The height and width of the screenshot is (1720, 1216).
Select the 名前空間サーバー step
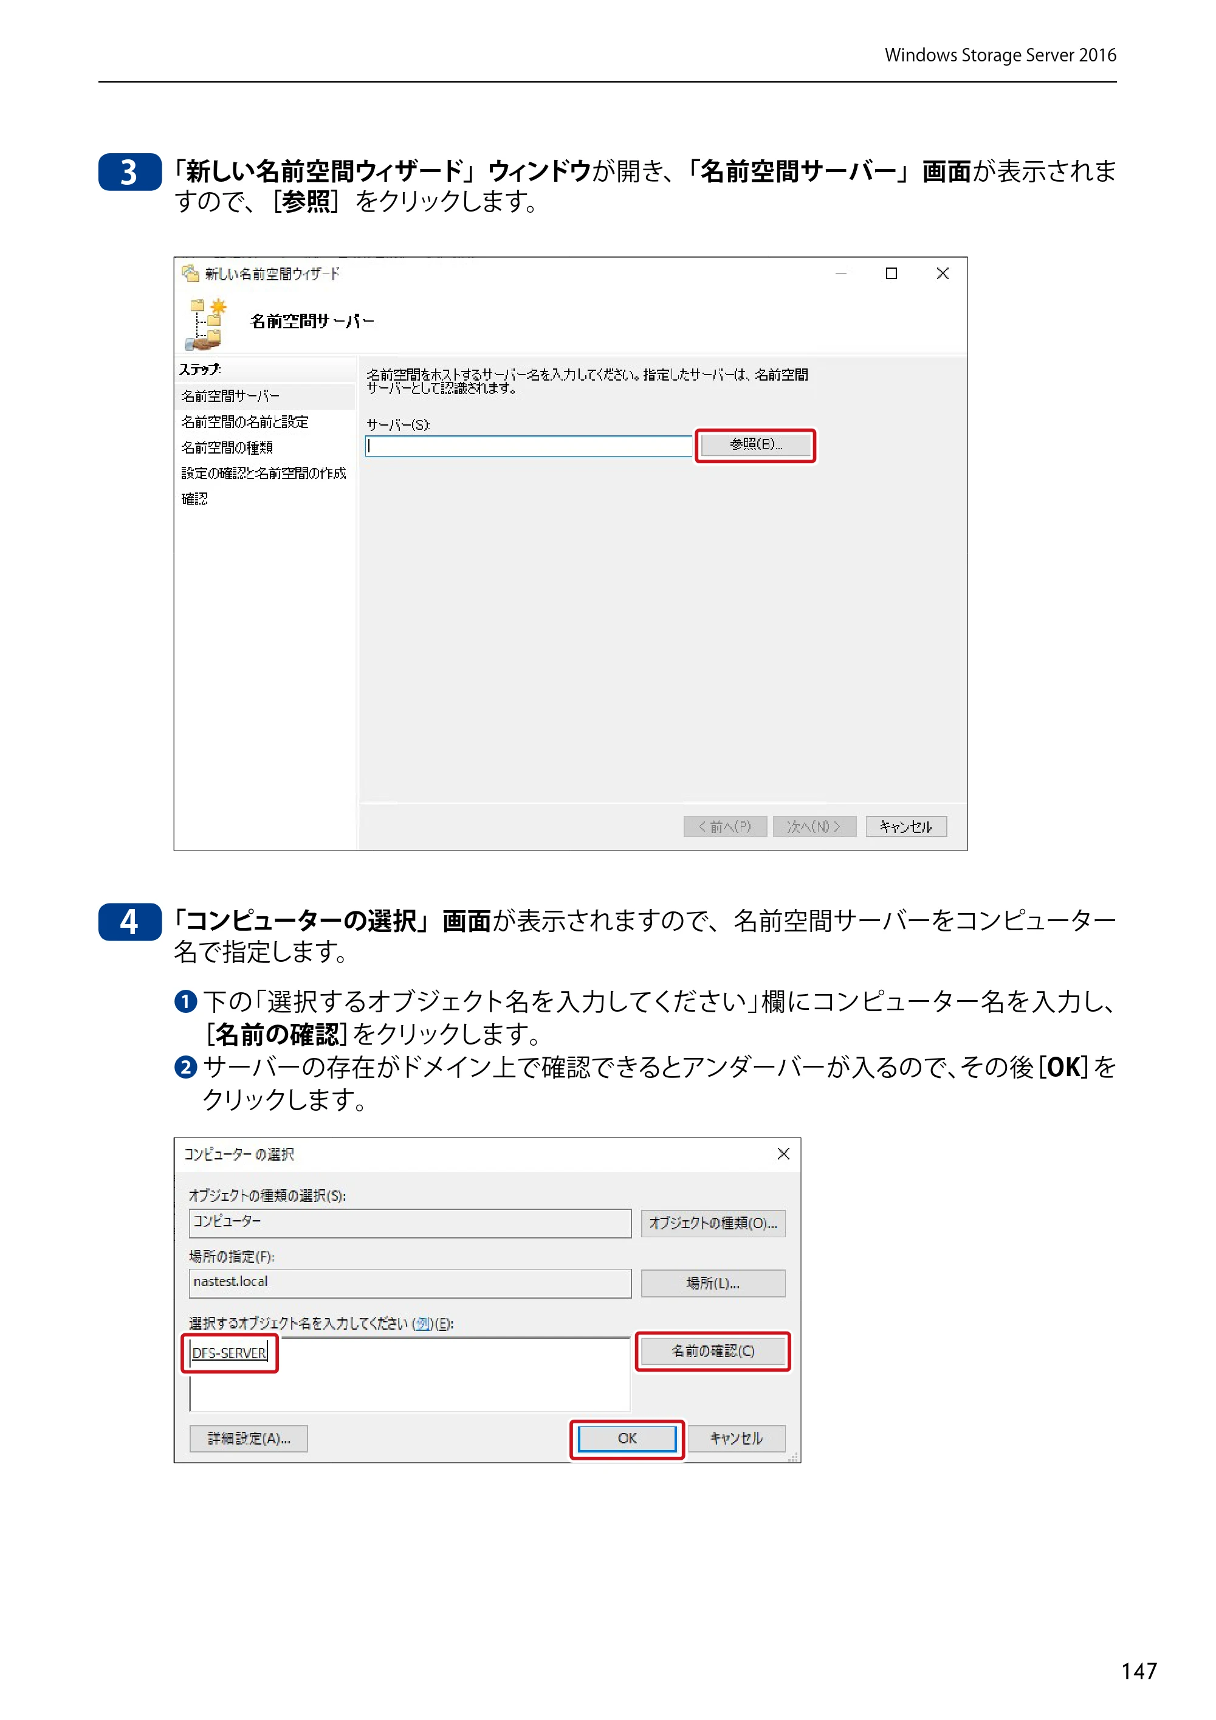pos(266,396)
